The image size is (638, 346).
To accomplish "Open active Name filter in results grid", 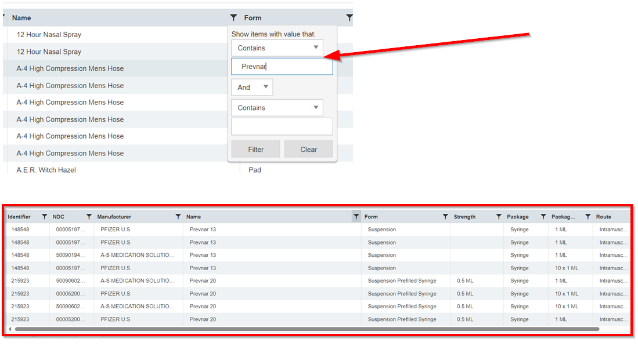I will (x=356, y=216).
